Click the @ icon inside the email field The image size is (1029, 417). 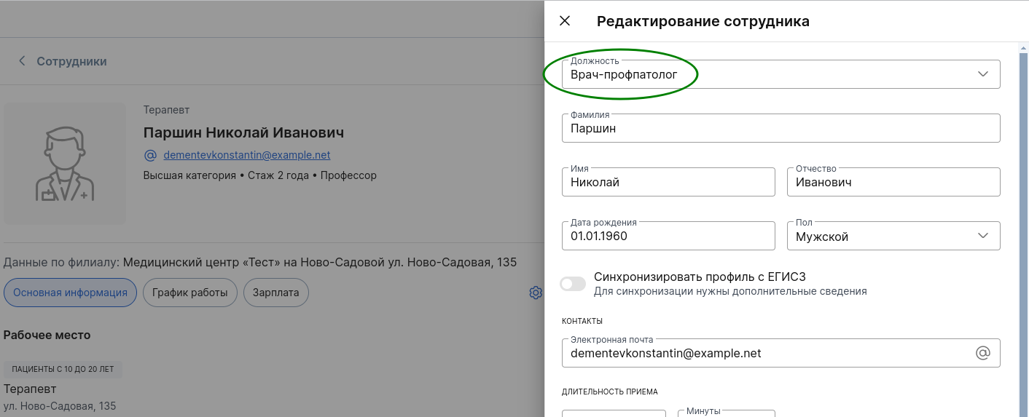pyautogui.click(x=982, y=353)
